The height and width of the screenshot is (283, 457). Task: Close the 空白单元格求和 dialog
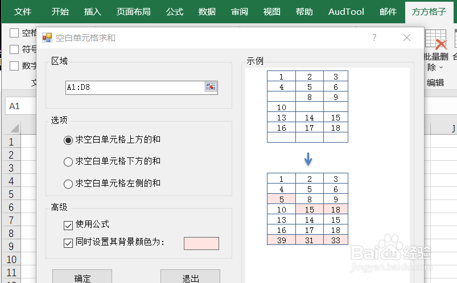(x=407, y=38)
